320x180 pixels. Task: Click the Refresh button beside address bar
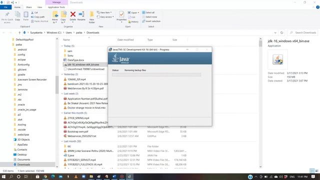click(282, 32)
